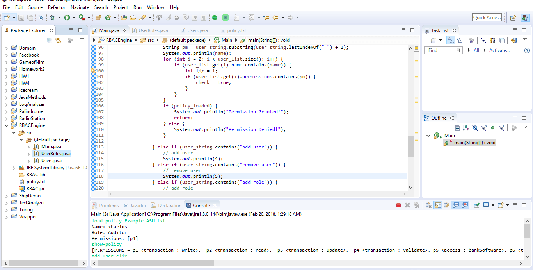533x270 pixels.
Task: Click Activate... link in Task List
Action: click(499, 50)
